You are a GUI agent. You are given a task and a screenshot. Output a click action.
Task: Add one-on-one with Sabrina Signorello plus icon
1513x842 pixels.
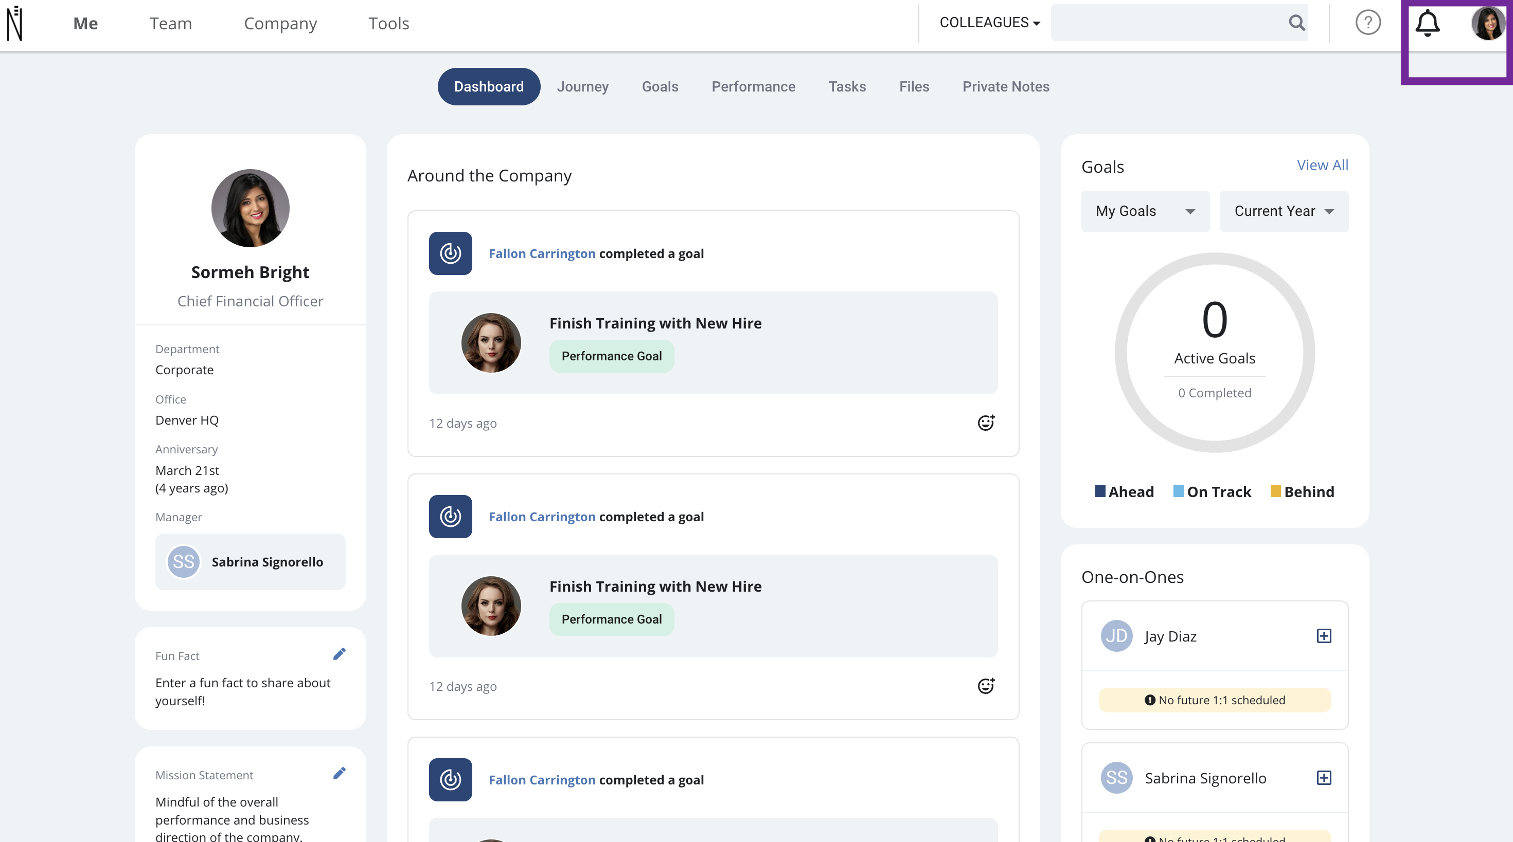pyautogui.click(x=1324, y=778)
